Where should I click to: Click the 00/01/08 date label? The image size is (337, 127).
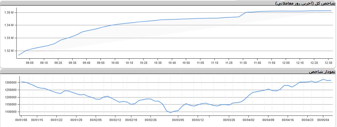(x=21, y=120)
